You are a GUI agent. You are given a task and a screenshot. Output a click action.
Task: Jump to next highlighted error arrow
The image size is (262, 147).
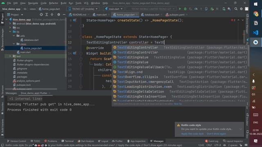click(243, 20)
